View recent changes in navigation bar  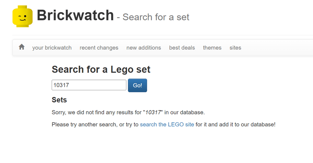[x=99, y=48]
